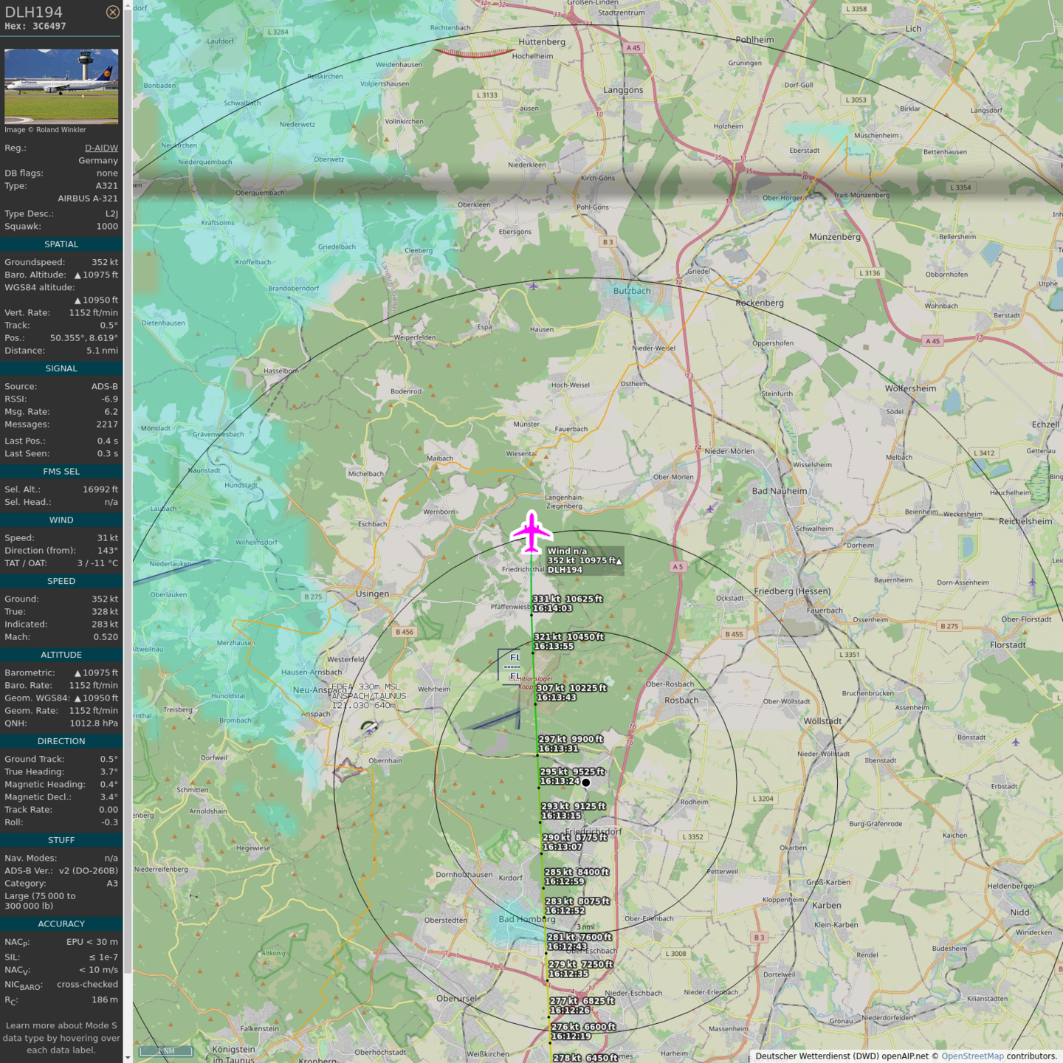Click the Anspach/Taunus airfield icon
This screenshot has height=1063, width=1063.
pos(368,729)
